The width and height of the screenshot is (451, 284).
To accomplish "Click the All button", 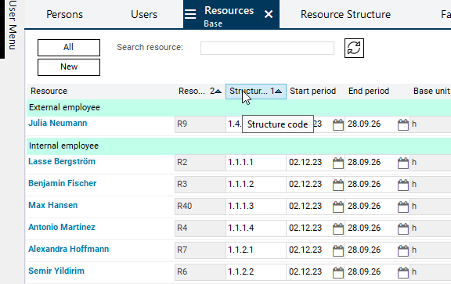I will 69,48.
